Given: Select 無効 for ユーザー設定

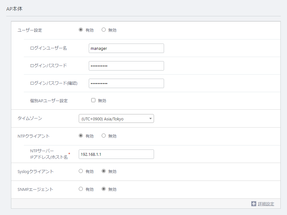Looking at the screenshot, I should 104,29.
